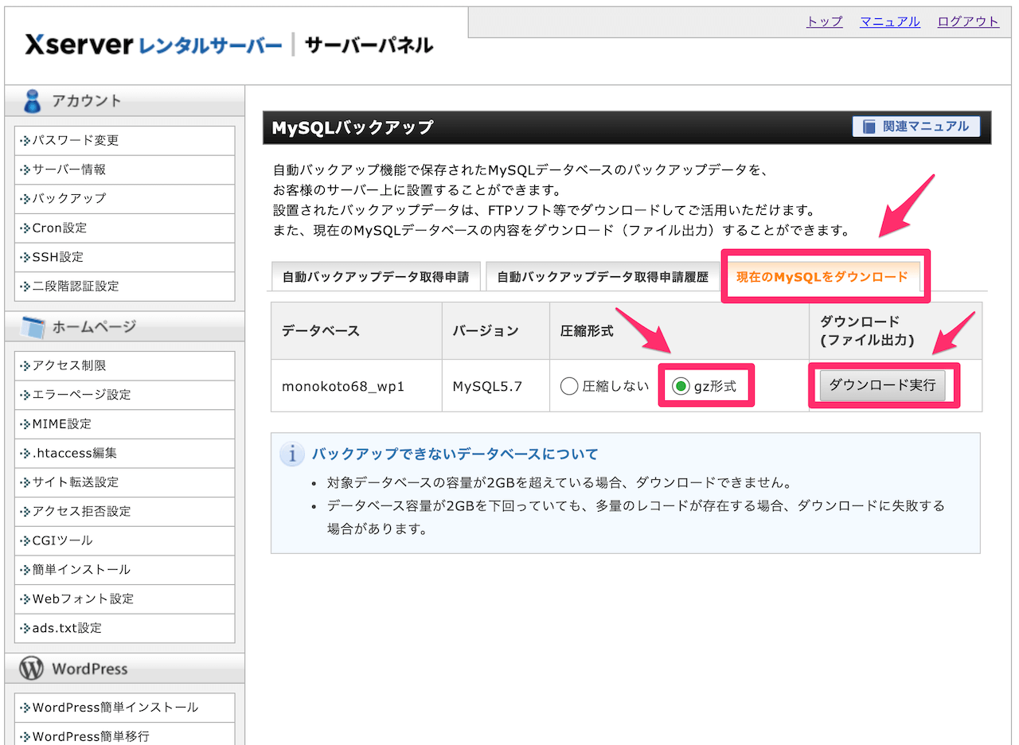
Task: Open WordPress簡単移行 in the sidebar
Action: click(125, 734)
